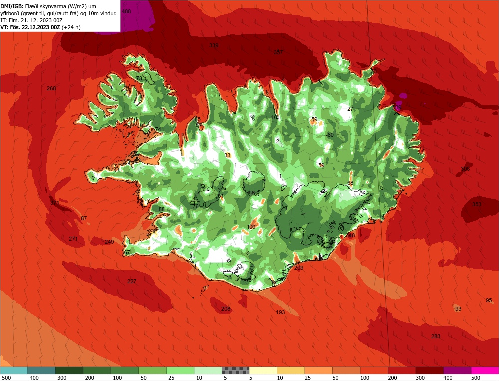Click the 74 value on the map

point(158,129)
